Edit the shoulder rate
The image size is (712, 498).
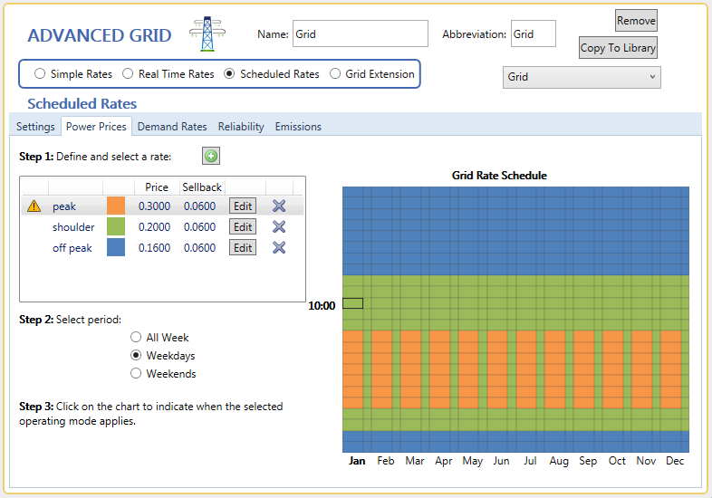point(243,226)
